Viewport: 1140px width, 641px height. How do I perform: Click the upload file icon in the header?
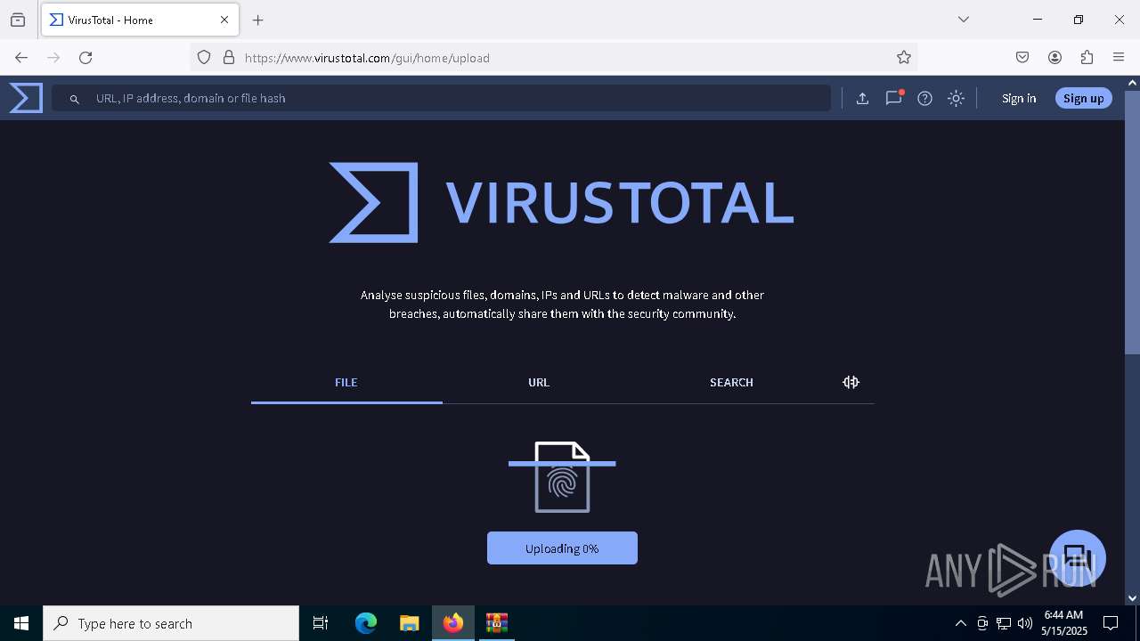pos(862,99)
